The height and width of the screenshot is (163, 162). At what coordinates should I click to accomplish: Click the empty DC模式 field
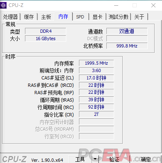coord(127,38)
